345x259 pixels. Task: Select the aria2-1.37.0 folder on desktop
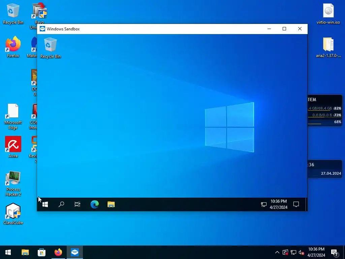tap(328, 48)
